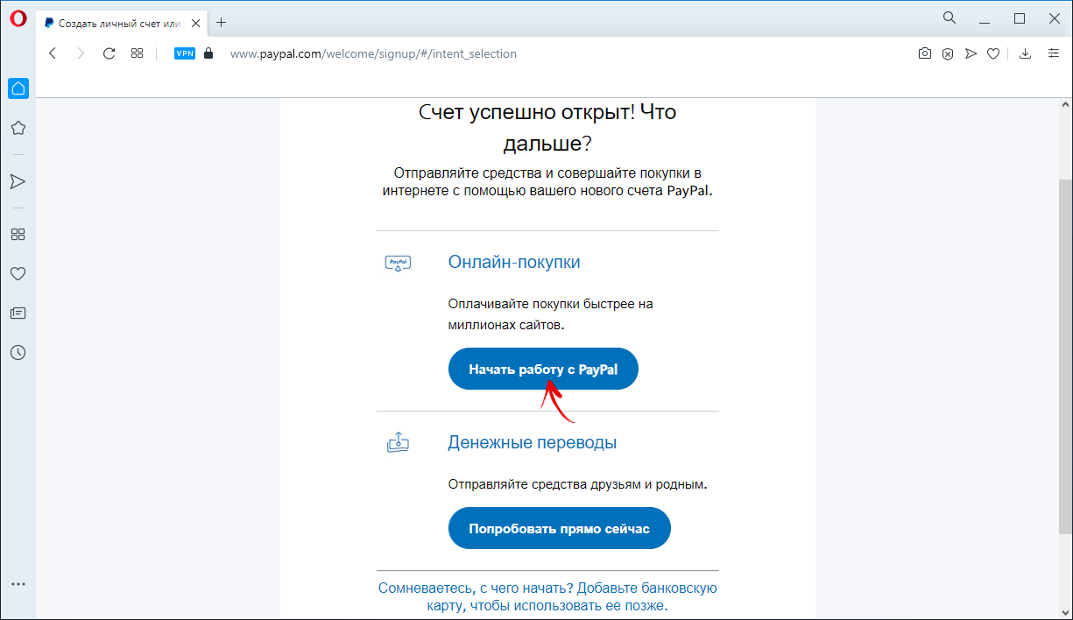
Task: Open the add bank card link
Action: point(547,596)
